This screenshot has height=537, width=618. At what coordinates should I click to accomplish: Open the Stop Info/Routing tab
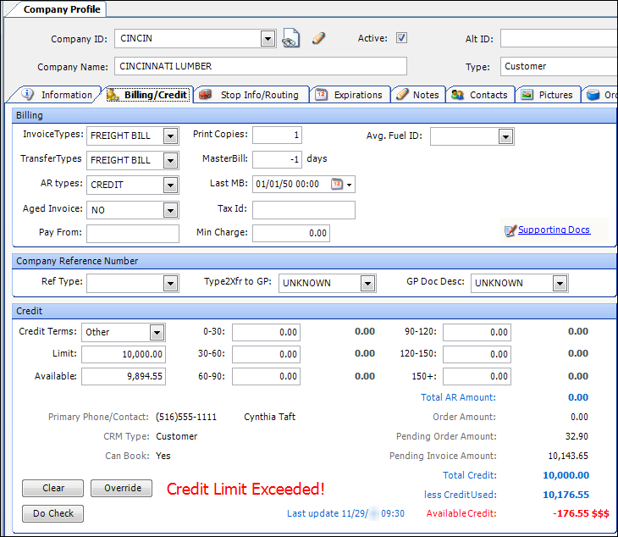(x=251, y=95)
